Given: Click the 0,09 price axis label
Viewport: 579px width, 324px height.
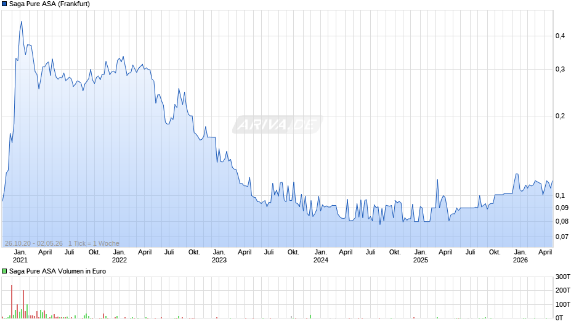Looking at the screenshot, I should pos(562,208).
